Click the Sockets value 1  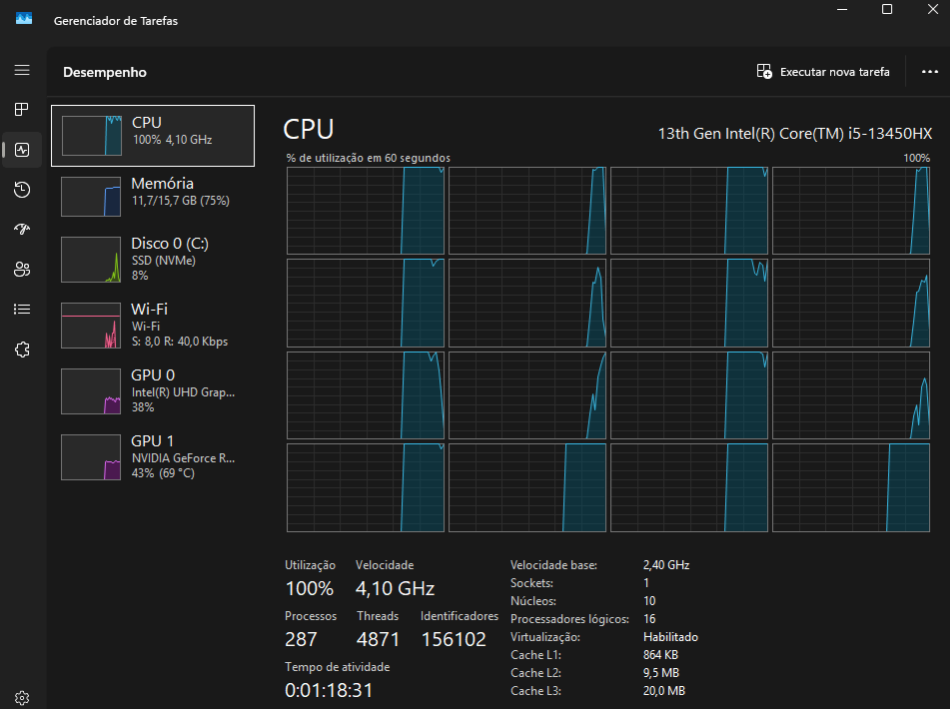pyautogui.click(x=646, y=583)
